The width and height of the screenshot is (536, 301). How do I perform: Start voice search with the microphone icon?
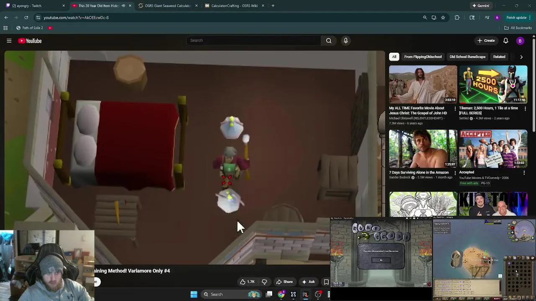click(345, 41)
